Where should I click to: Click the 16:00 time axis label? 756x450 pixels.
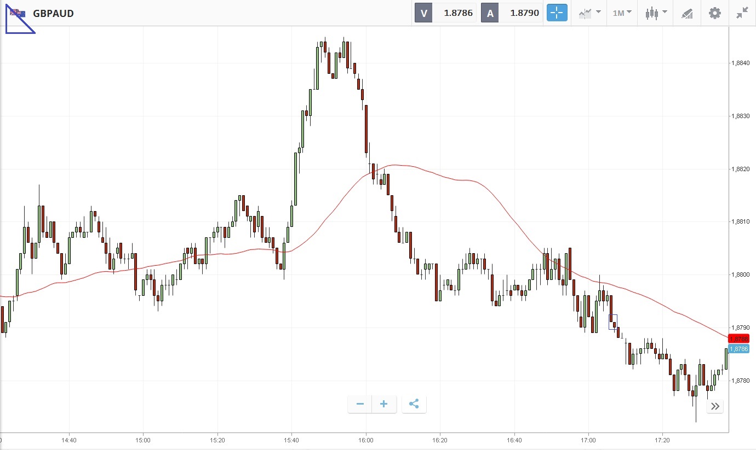(366, 440)
